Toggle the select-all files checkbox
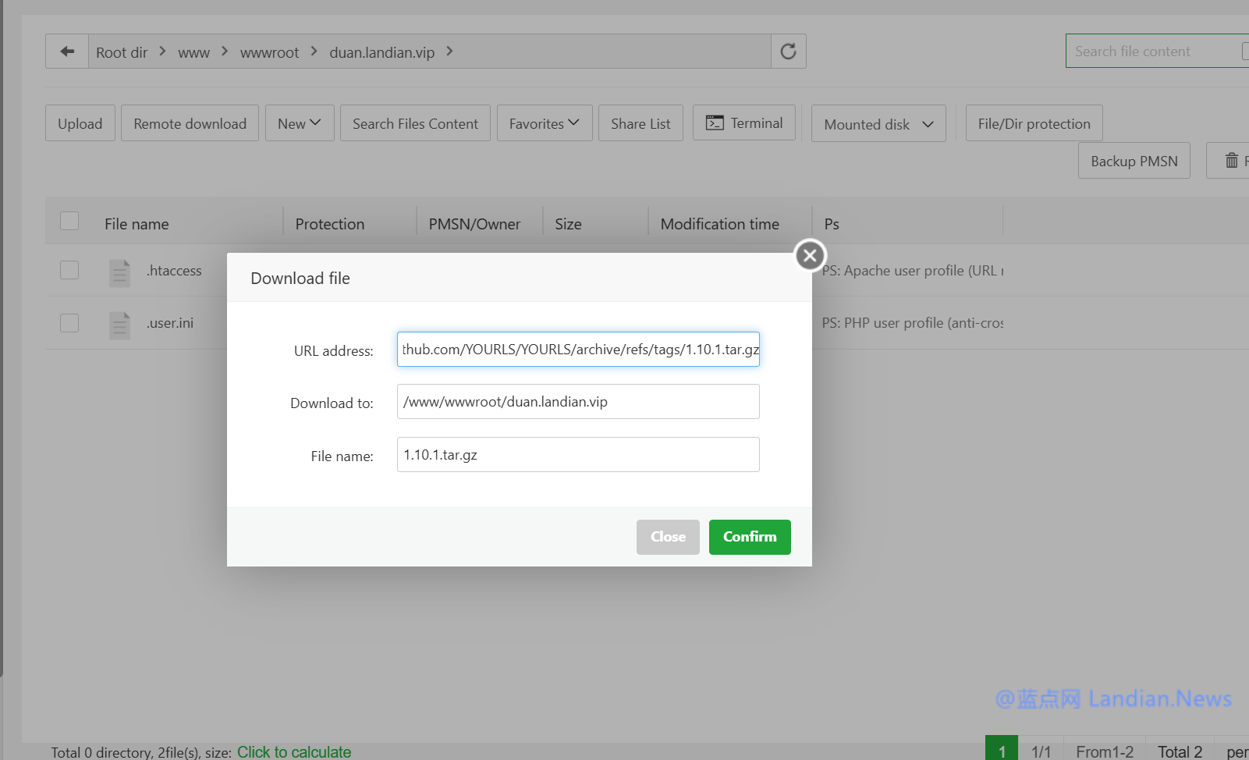Screen dimensions: 1249x760 (x=69, y=222)
